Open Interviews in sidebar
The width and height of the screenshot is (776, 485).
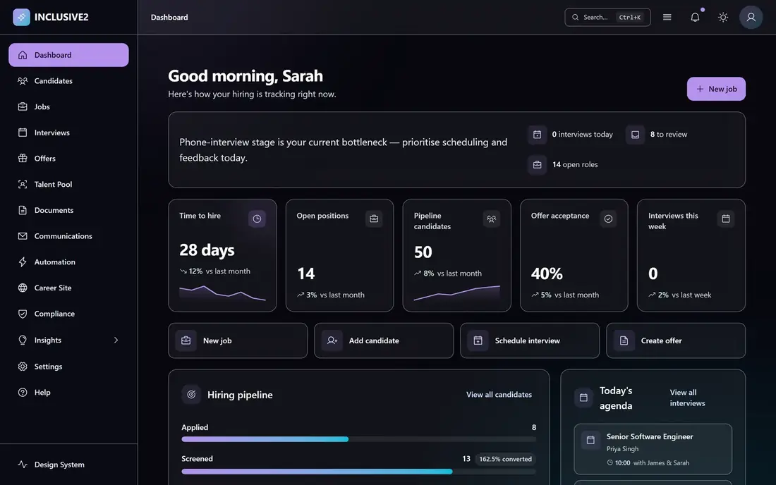coord(69,133)
